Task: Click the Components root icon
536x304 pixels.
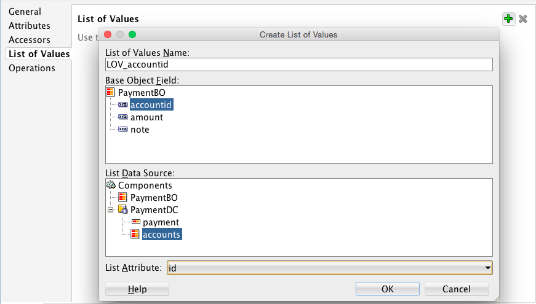Action: (111, 185)
